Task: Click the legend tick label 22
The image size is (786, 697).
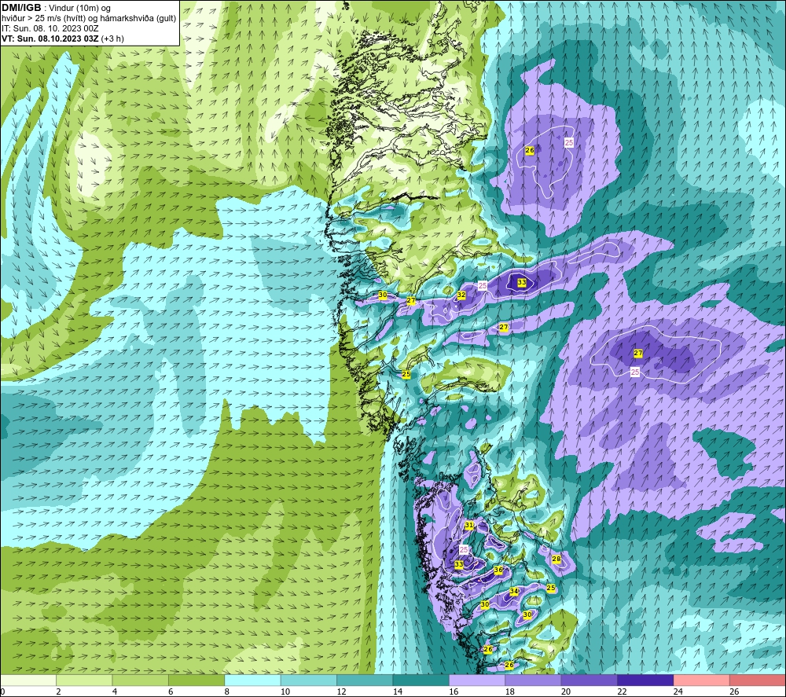Action: point(622,691)
